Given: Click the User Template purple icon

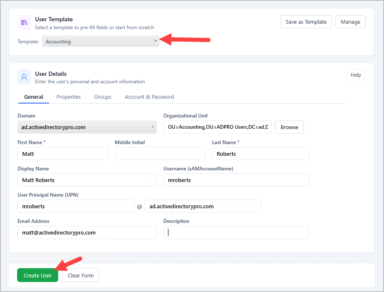Looking at the screenshot, I should [x=24, y=22].
